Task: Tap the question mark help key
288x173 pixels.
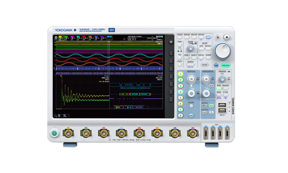Action: click(211, 112)
